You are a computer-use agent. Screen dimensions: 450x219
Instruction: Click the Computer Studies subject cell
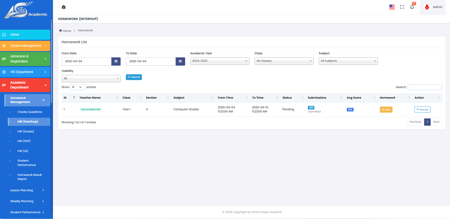click(x=186, y=109)
